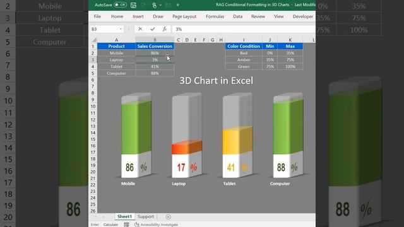The image size is (404, 227).
Task: Click Accessibility: Investigate in status bar
Action: 157,224
